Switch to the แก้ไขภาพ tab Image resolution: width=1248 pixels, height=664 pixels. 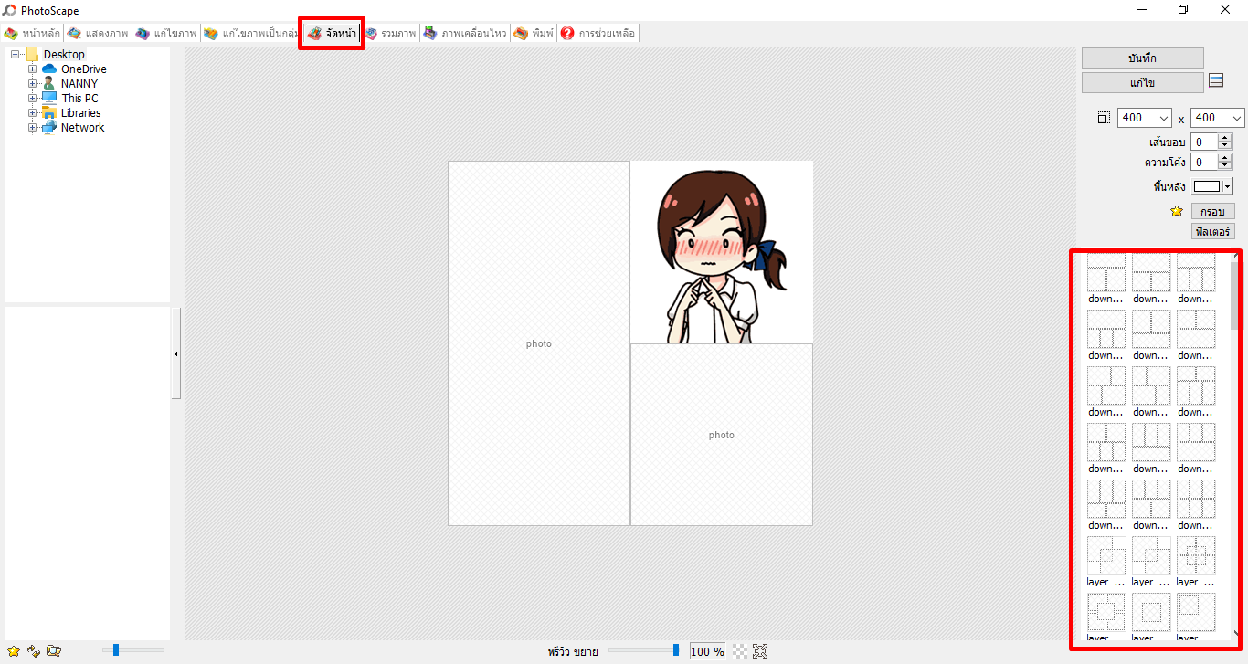tap(166, 33)
